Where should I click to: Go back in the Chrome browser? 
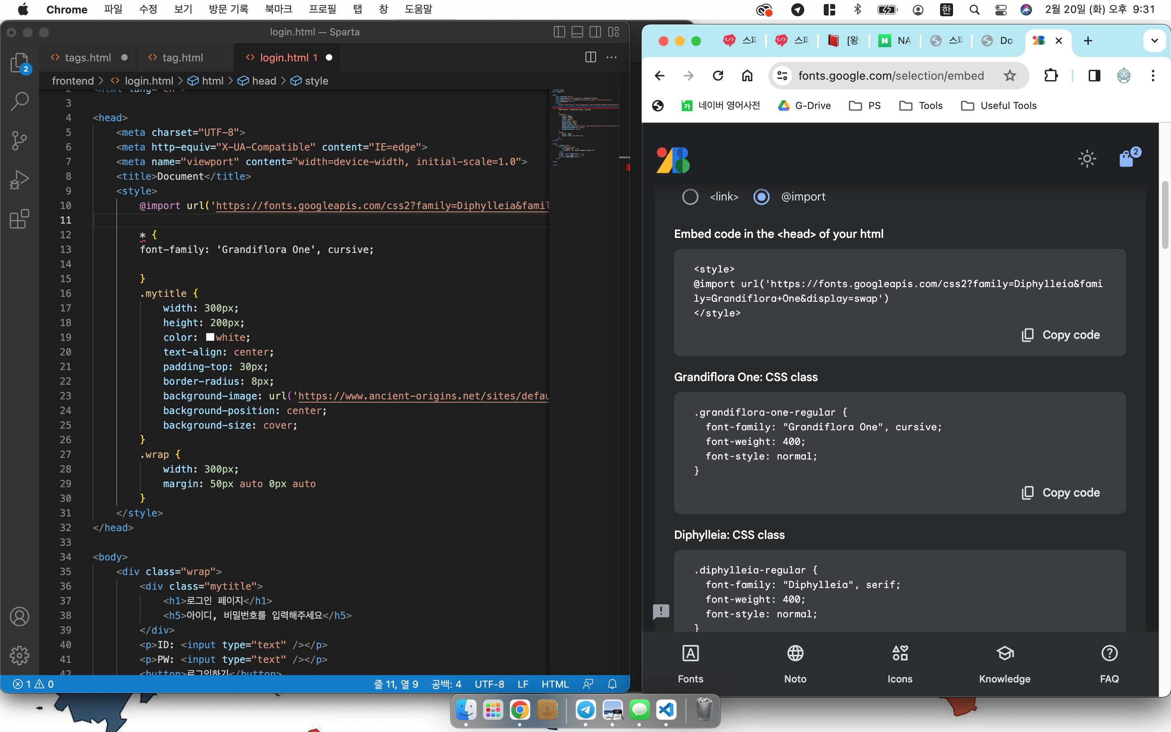coord(660,76)
